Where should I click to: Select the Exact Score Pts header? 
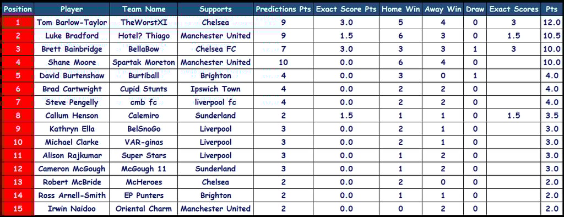coord(346,9)
